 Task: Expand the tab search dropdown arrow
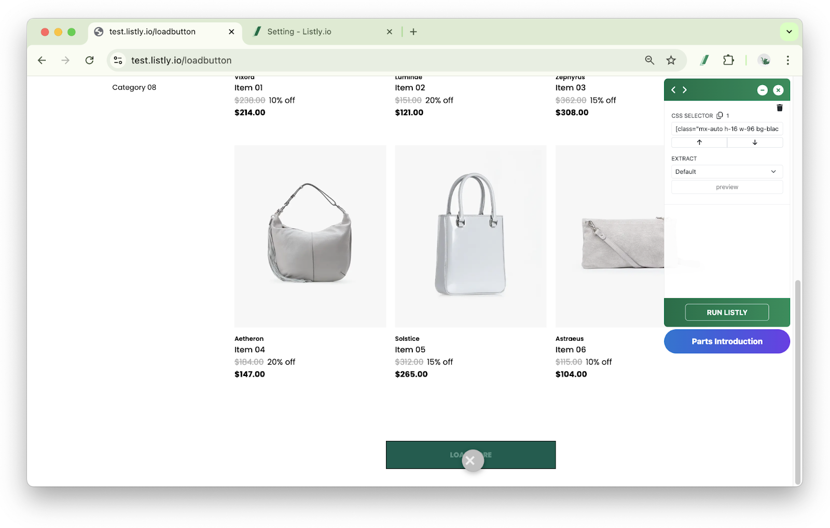[789, 32]
